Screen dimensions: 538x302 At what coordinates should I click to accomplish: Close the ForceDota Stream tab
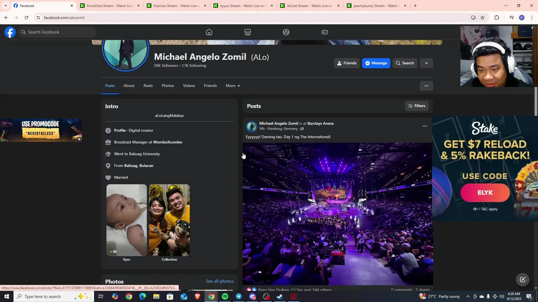138,6
